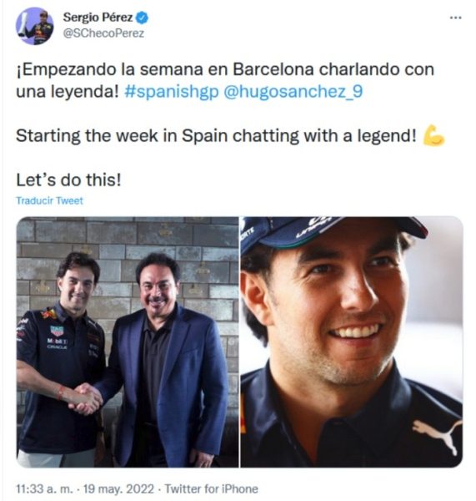
Task: Open the @SChecoPerez handle
Action: 103,33
